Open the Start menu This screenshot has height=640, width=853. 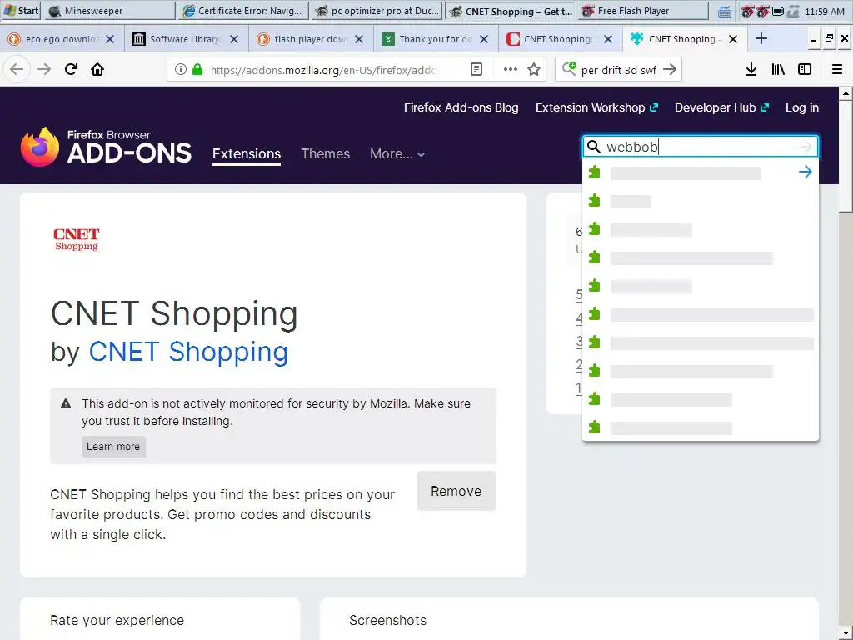pyautogui.click(x=21, y=10)
